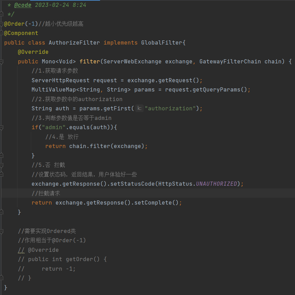Collapse comment block starting at //5.否 拦截
Viewport: 295px width, 295px height.
tap(1, 165)
